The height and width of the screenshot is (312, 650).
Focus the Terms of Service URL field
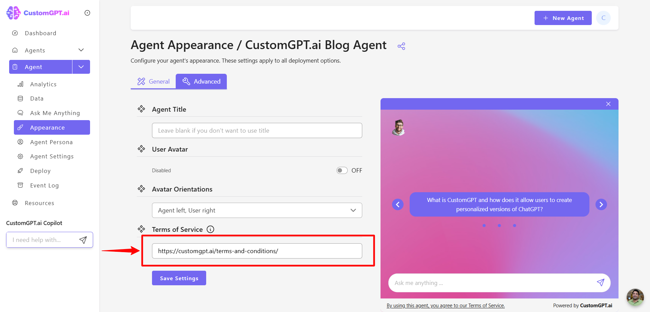(x=257, y=251)
